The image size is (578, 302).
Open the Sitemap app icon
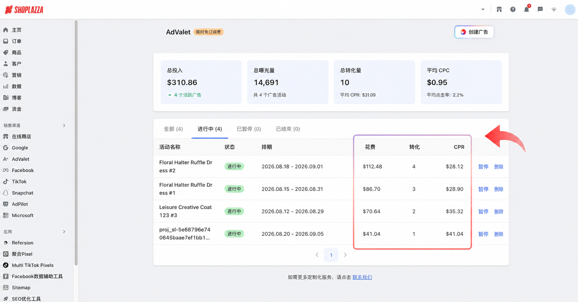pyautogui.click(x=6, y=288)
